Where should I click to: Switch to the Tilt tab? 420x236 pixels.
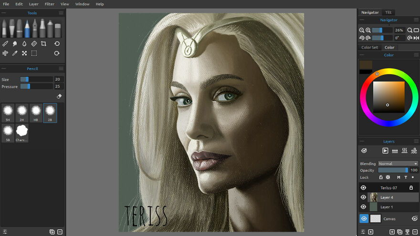click(x=388, y=12)
